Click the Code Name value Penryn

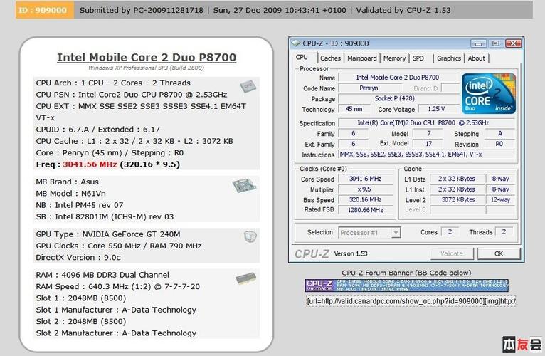click(369, 88)
